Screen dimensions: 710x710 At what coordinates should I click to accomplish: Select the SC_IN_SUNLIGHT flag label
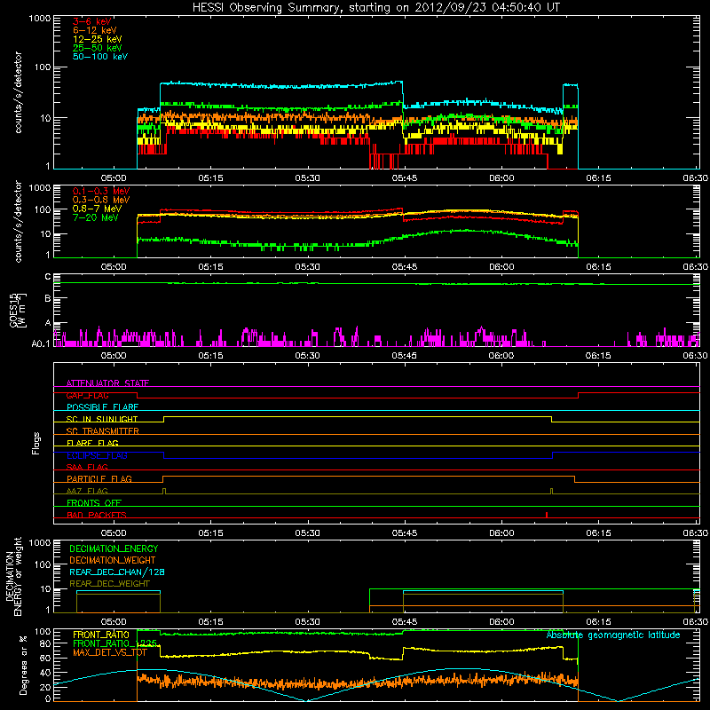pyautogui.click(x=102, y=419)
